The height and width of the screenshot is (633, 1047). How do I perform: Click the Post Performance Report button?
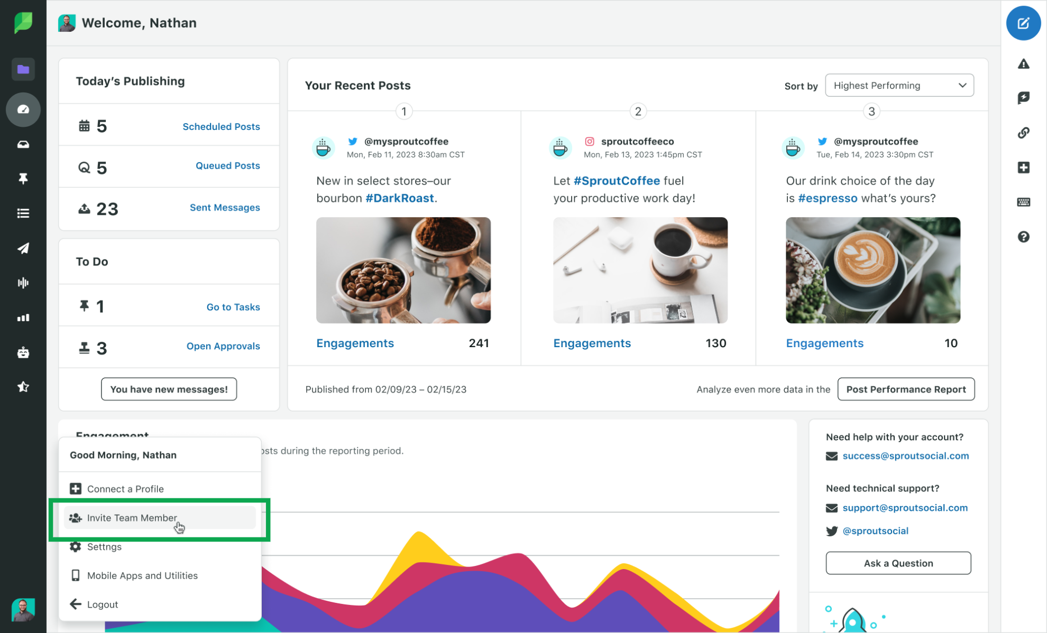[906, 389]
